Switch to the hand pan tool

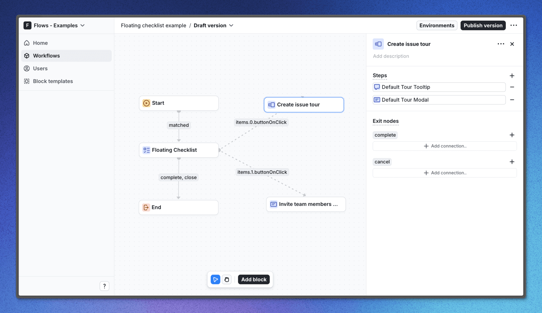pos(227,280)
